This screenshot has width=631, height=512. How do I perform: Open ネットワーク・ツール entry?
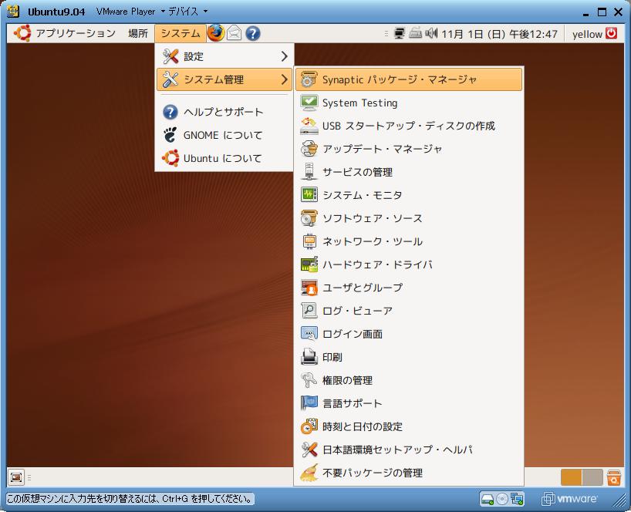click(x=409, y=241)
